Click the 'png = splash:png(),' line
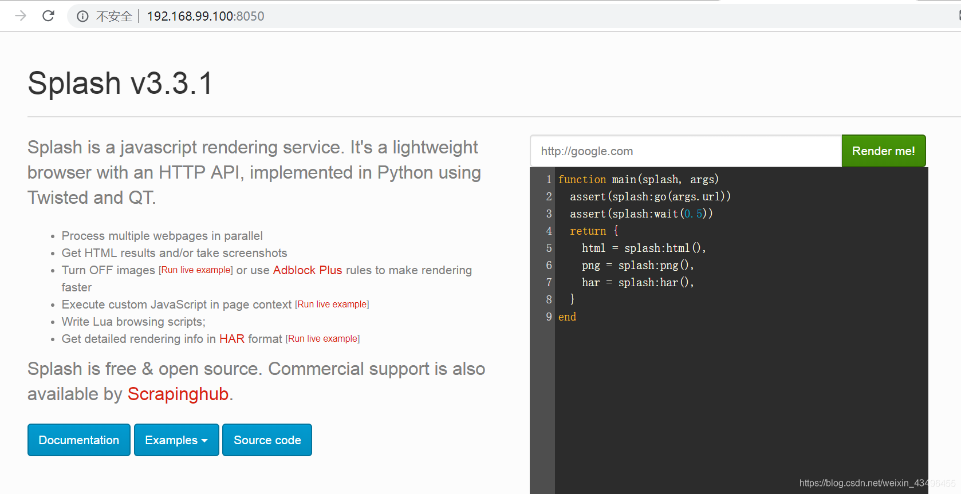 pyautogui.click(x=638, y=265)
